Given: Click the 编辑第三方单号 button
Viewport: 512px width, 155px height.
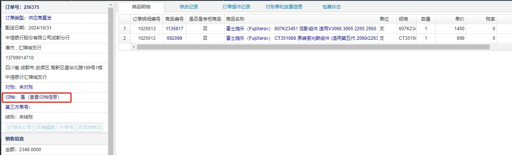Looking at the screenshot, I should coord(55,127).
